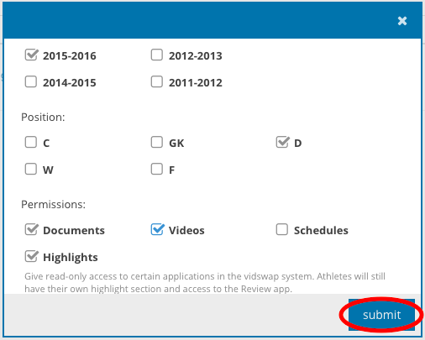Click the submit button

pos(381,315)
